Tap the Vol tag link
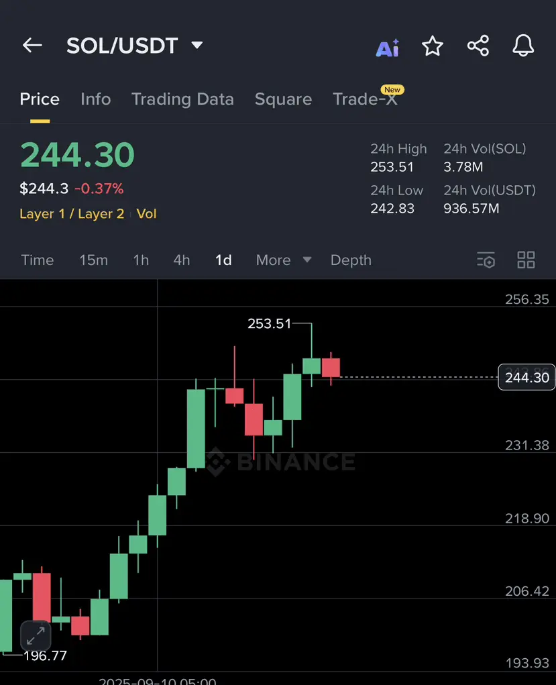 [x=146, y=213]
